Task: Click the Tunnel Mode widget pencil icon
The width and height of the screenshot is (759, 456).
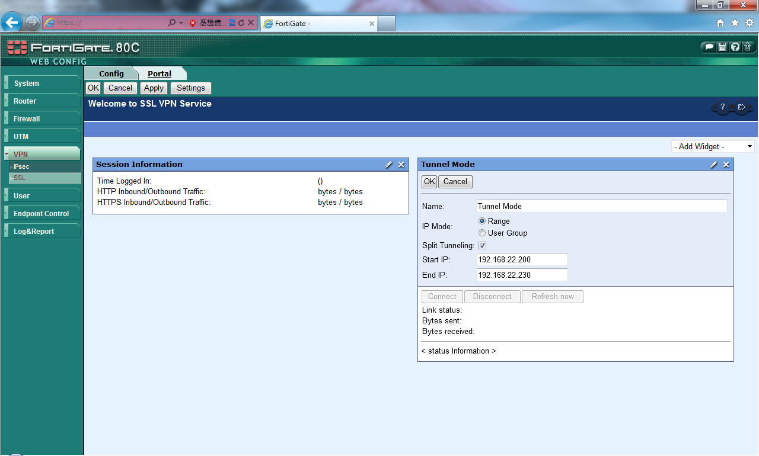Action: tap(714, 165)
